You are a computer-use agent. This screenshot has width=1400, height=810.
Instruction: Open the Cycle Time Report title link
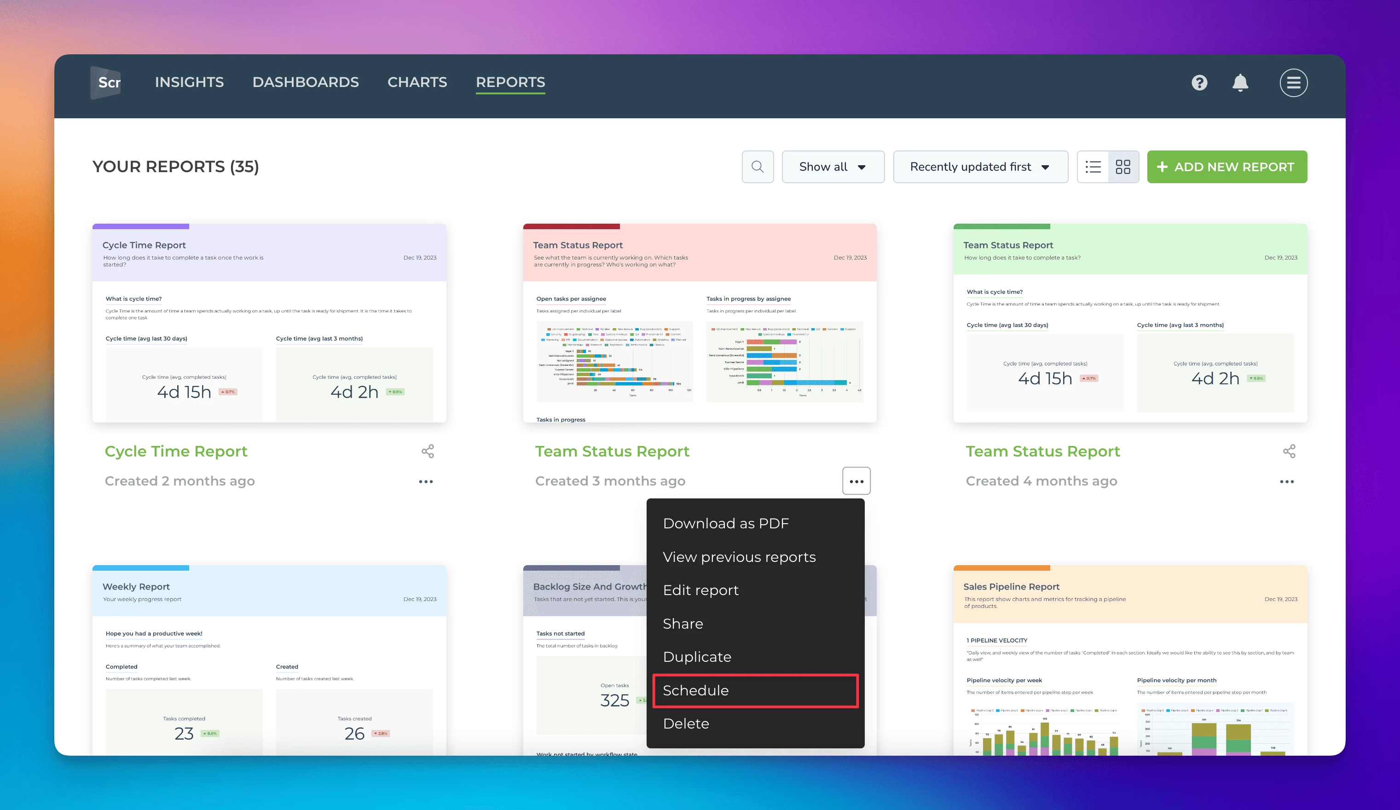click(176, 451)
